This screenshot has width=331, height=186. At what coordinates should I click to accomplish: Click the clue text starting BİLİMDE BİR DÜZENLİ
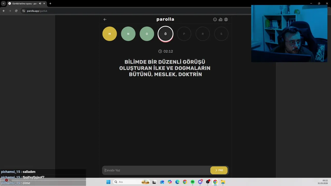click(165, 68)
